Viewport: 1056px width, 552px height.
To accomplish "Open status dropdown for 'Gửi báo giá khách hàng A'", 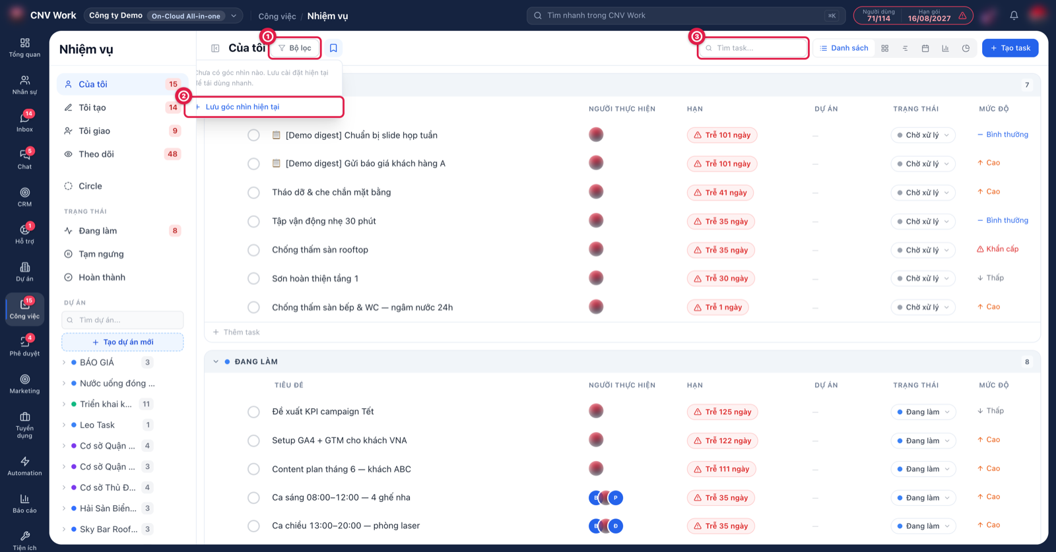I will (x=923, y=164).
